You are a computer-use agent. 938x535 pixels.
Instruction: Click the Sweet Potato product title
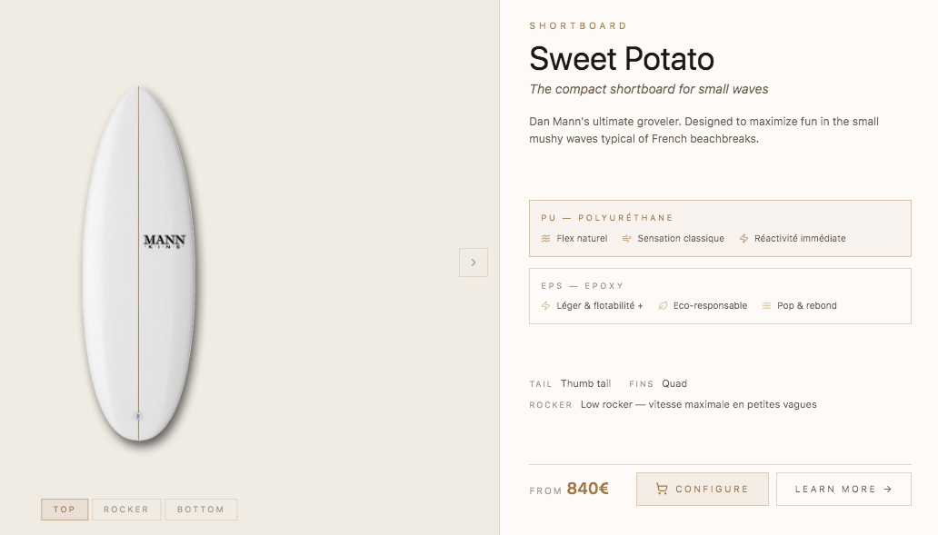(x=622, y=59)
